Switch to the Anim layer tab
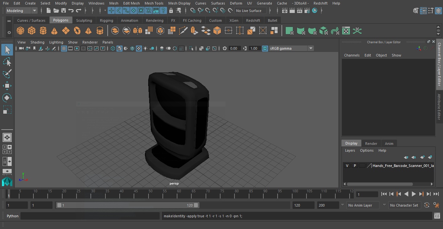This screenshot has width=443, height=229. pyautogui.click(x=389, y=143)
